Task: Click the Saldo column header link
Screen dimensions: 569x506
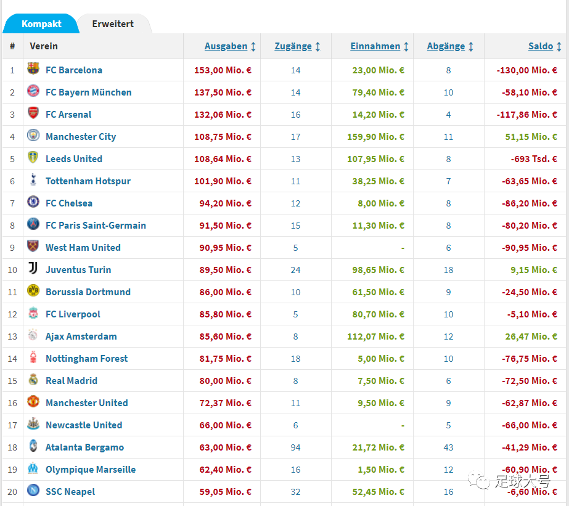Action: pos(540,46)
